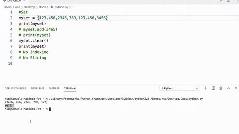Image resolution: width=239 pixels, height=134 pixels.
Task: Click line number 6 in the gutter
Action: click(12, 41)
